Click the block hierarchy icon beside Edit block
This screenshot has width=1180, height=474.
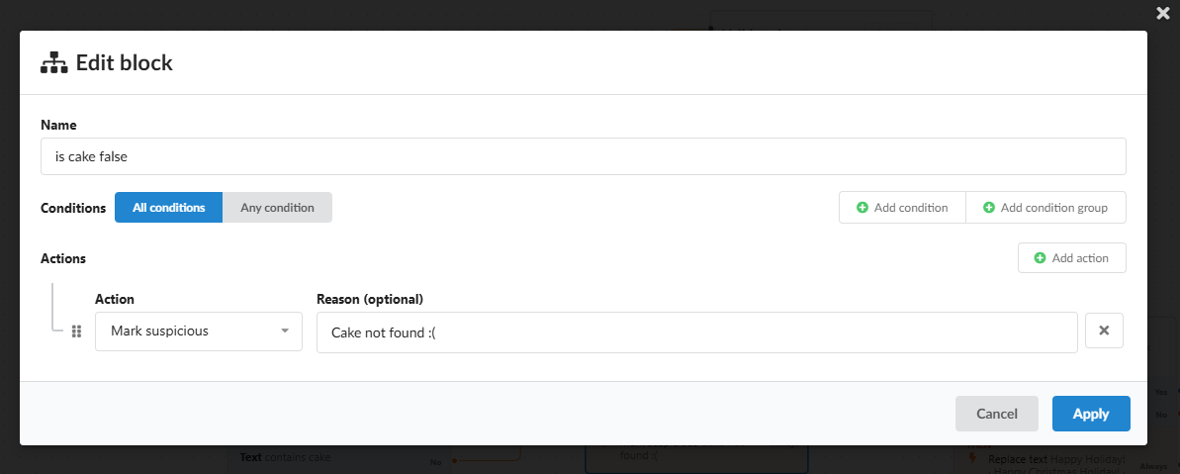coord(54,62)
